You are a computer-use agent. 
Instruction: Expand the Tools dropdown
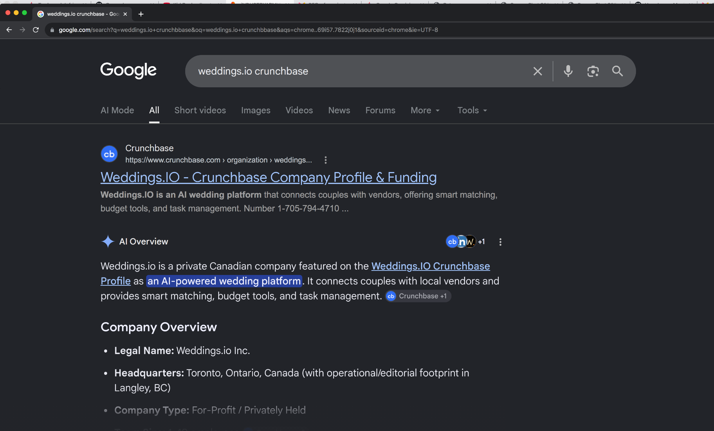(472, 110)
